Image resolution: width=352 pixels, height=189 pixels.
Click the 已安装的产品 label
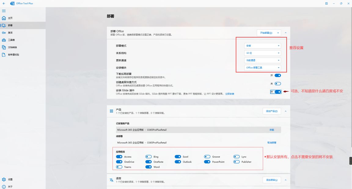[123, 123]
